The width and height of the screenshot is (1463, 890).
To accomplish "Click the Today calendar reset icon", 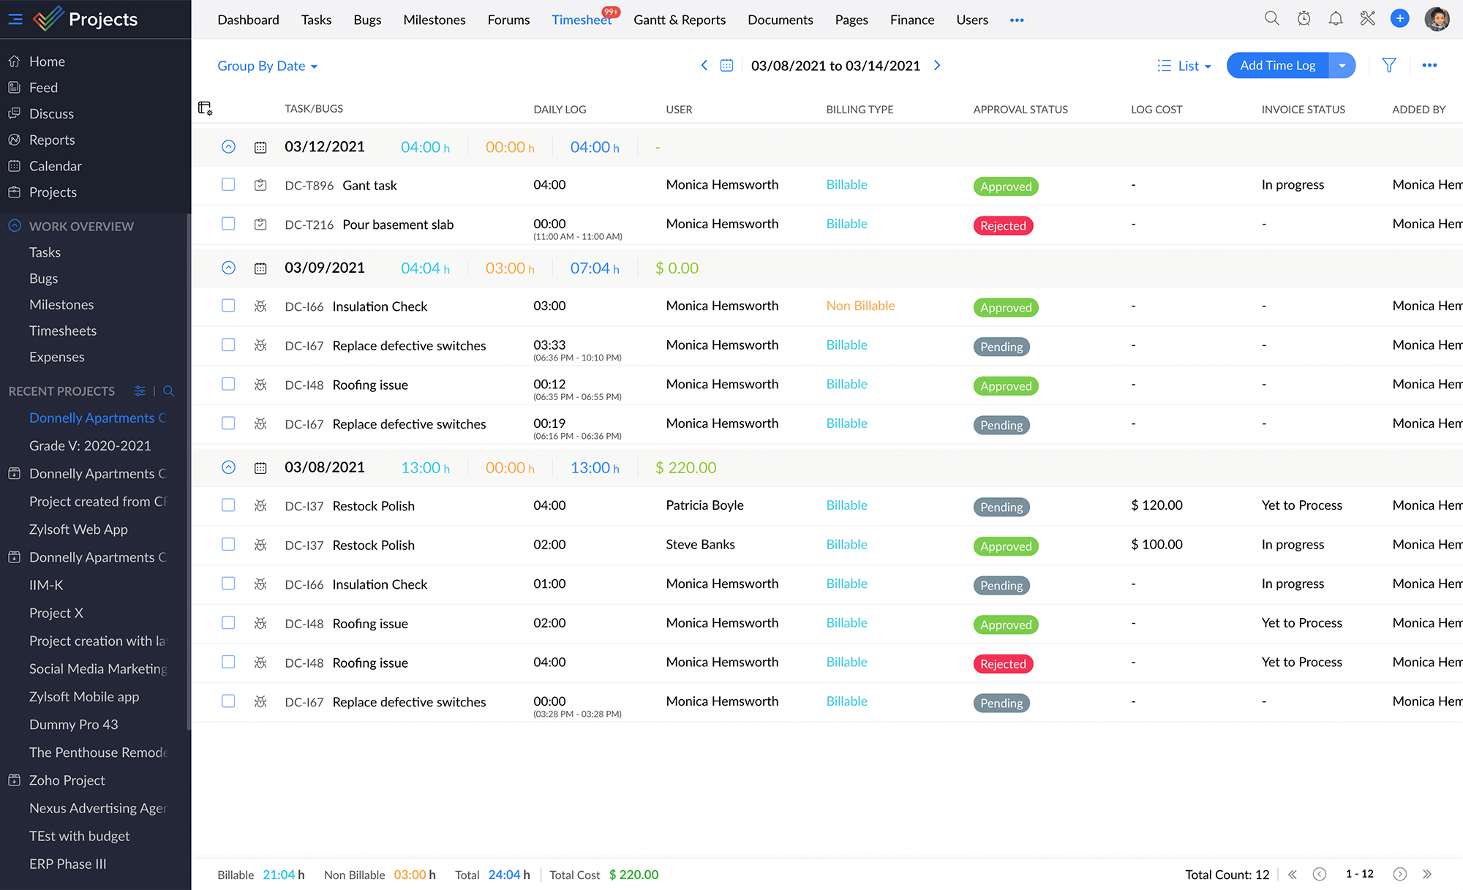I will pyautogui.click(x=725, y=66).
